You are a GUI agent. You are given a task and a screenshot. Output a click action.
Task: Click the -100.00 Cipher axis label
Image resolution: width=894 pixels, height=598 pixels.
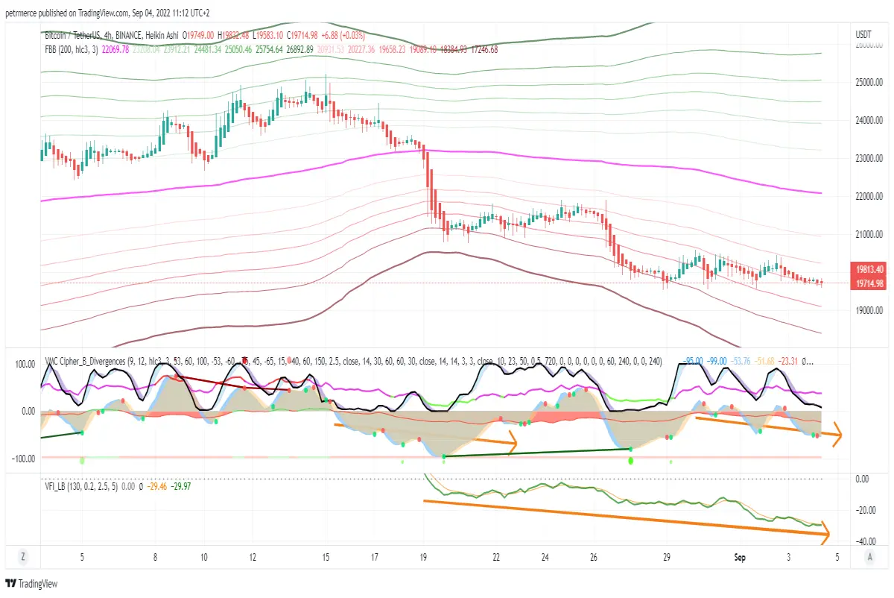[23, 458]
